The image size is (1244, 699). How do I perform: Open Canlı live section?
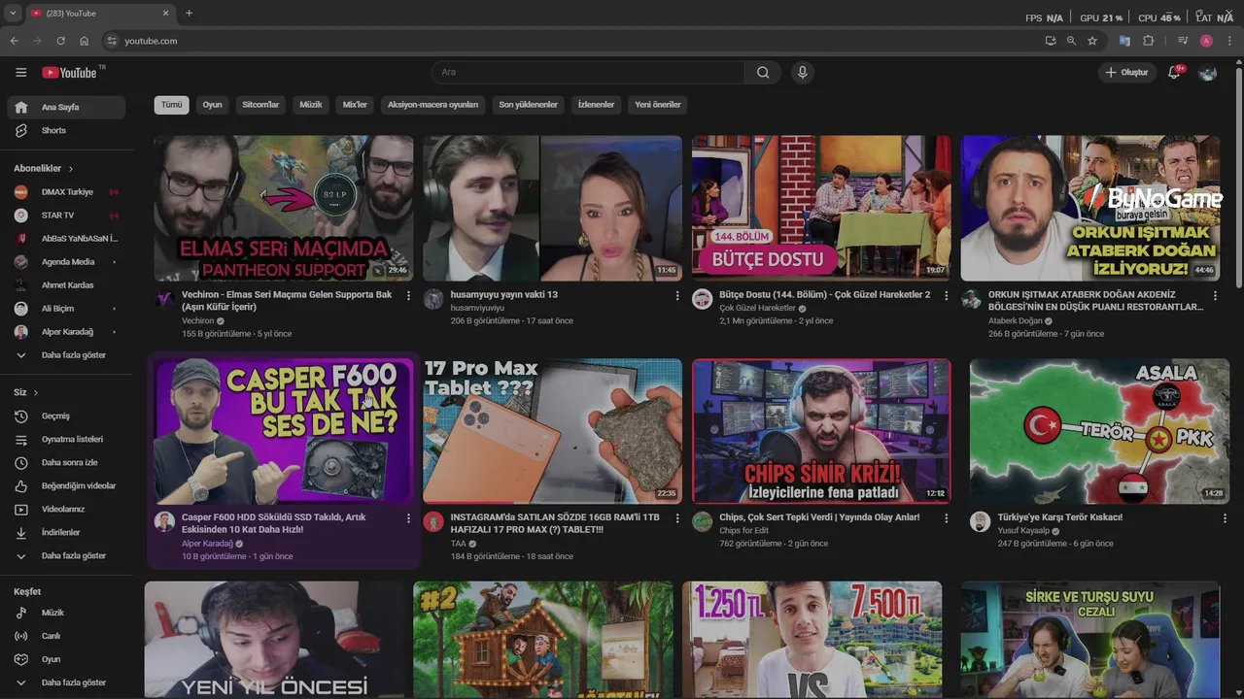pyautogui.click(x=64, y=636)
